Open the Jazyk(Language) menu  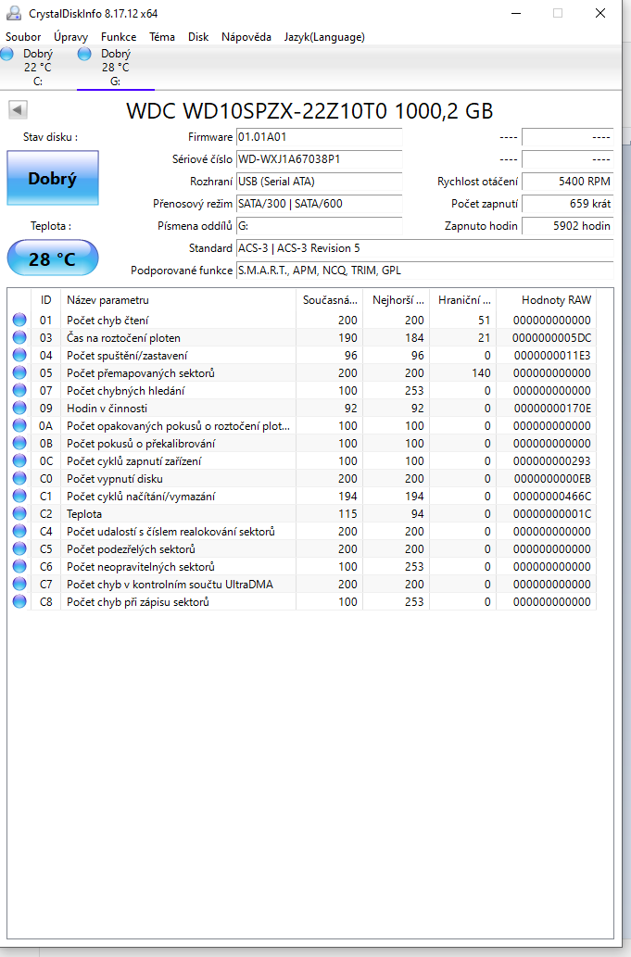323,37
